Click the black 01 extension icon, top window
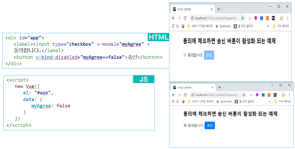 click(x=273, y=18)
